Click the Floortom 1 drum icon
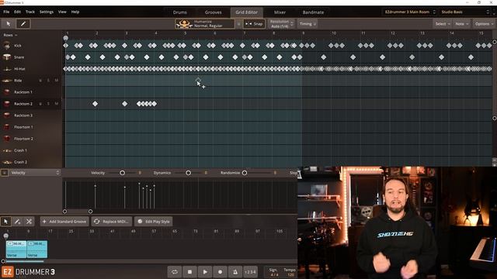This screenshot has height=279, width=497. pyautogui.click(x=7, y=127)
